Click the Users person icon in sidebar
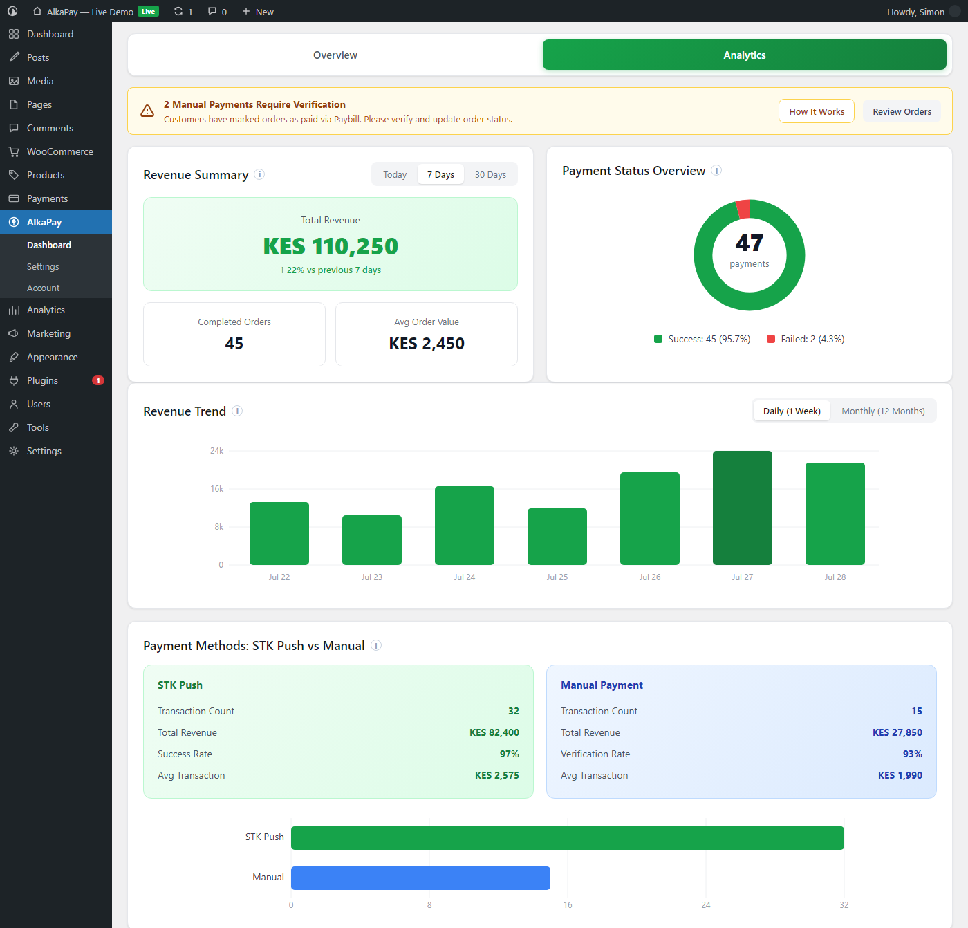Viewport: 968px width, 928px height. click(x=14, y=404)
